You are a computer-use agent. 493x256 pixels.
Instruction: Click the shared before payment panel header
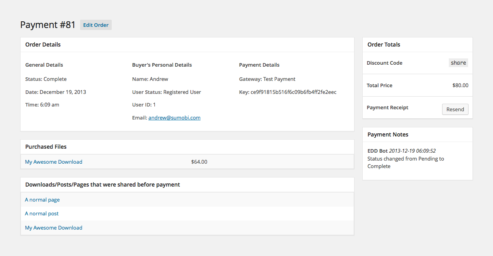(103, 185)
